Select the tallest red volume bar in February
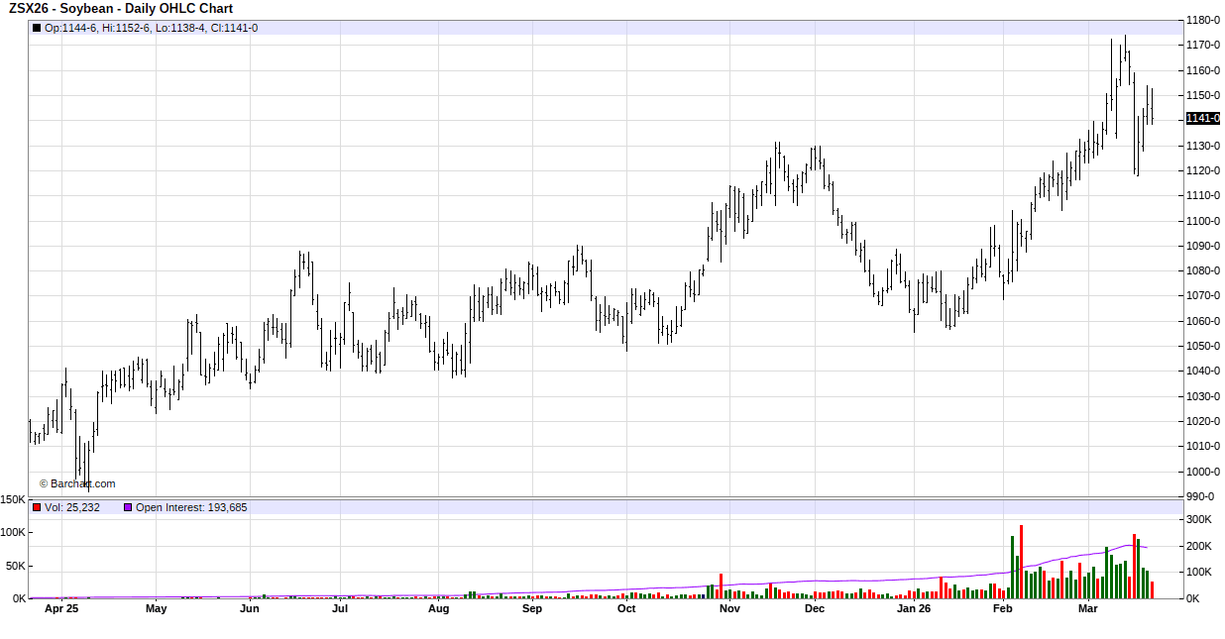The image size is (1225, 639). pyautogui.click(x=1021, y=561)
